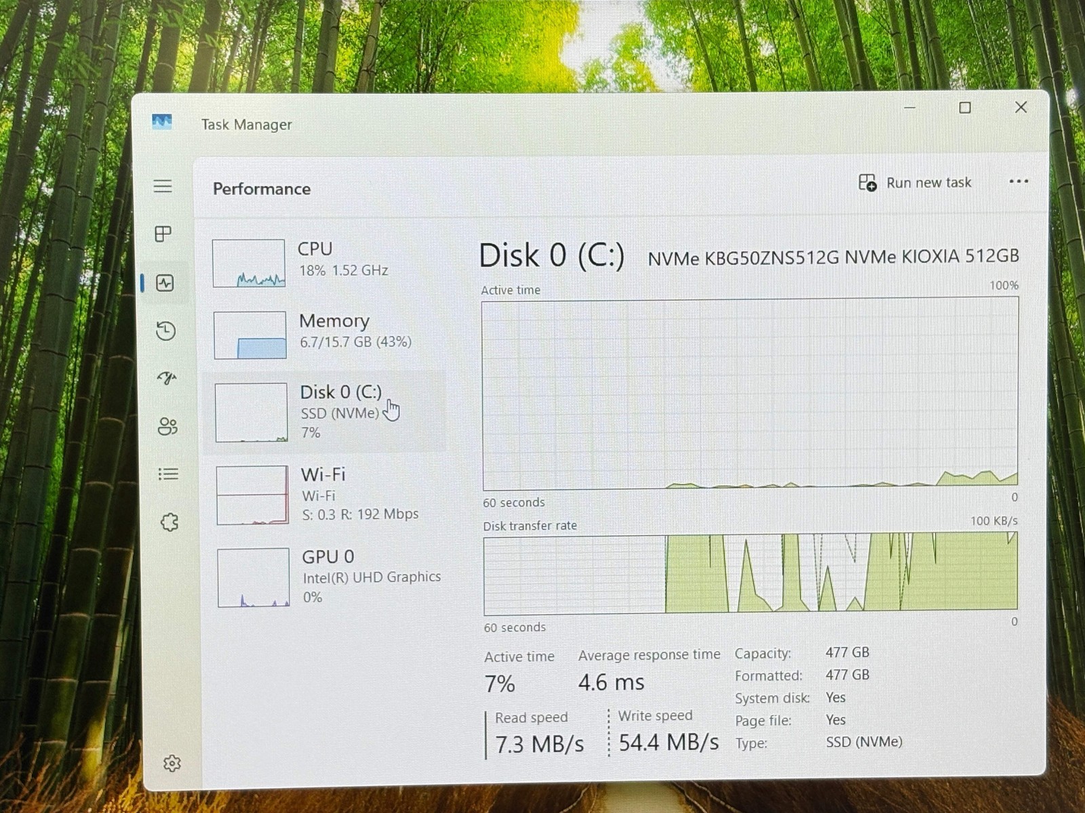The height and width of the screenshot is (813, 1085).
Task: Click the CPU mini graph thumbnail
Action: click(x=248, y=264)
